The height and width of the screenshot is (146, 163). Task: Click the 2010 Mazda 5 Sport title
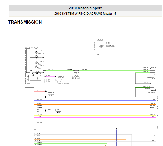click(85, 8)
